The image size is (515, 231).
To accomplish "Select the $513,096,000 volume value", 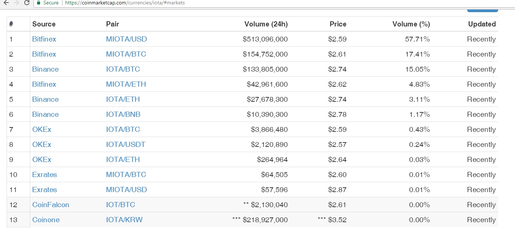I will tap(265, 39).
